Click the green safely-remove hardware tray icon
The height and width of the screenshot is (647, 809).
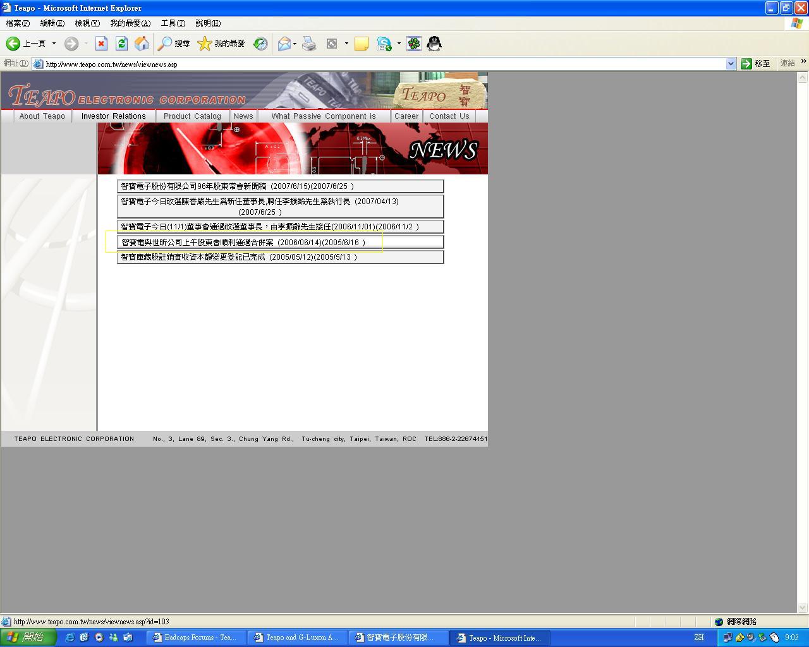point(762,638)
